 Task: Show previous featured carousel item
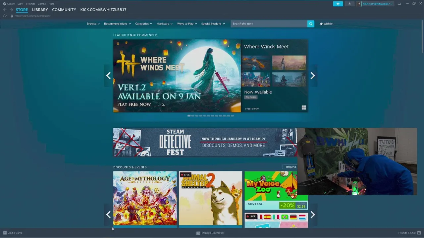click(x=108, y=76)
